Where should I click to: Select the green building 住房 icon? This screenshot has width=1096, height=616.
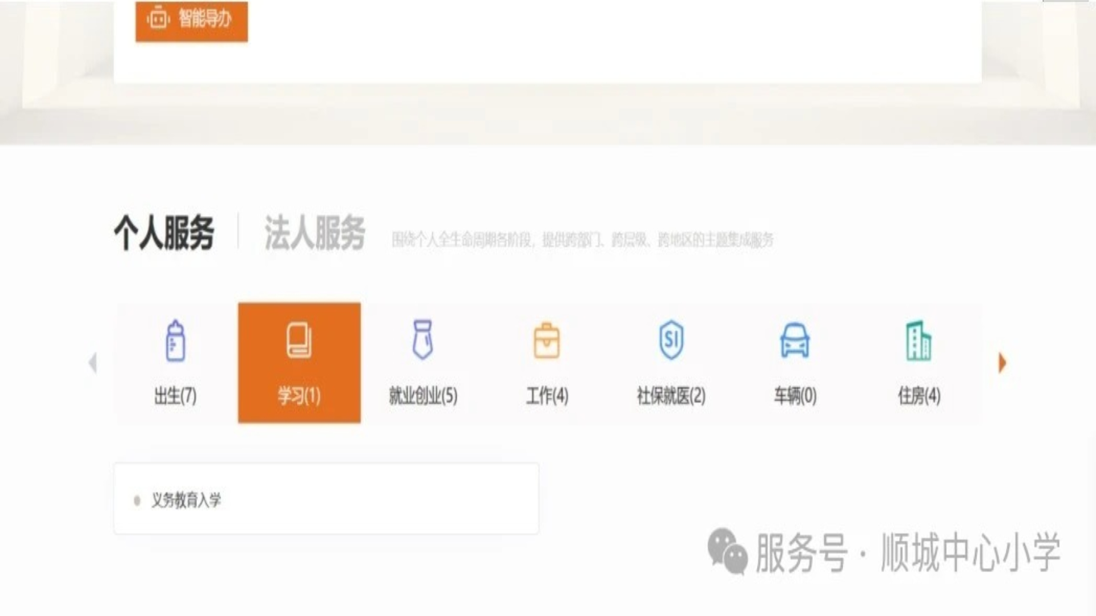click(918, 341)
